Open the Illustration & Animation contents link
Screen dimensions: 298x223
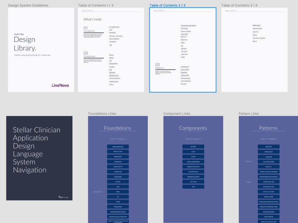[116, 36]
